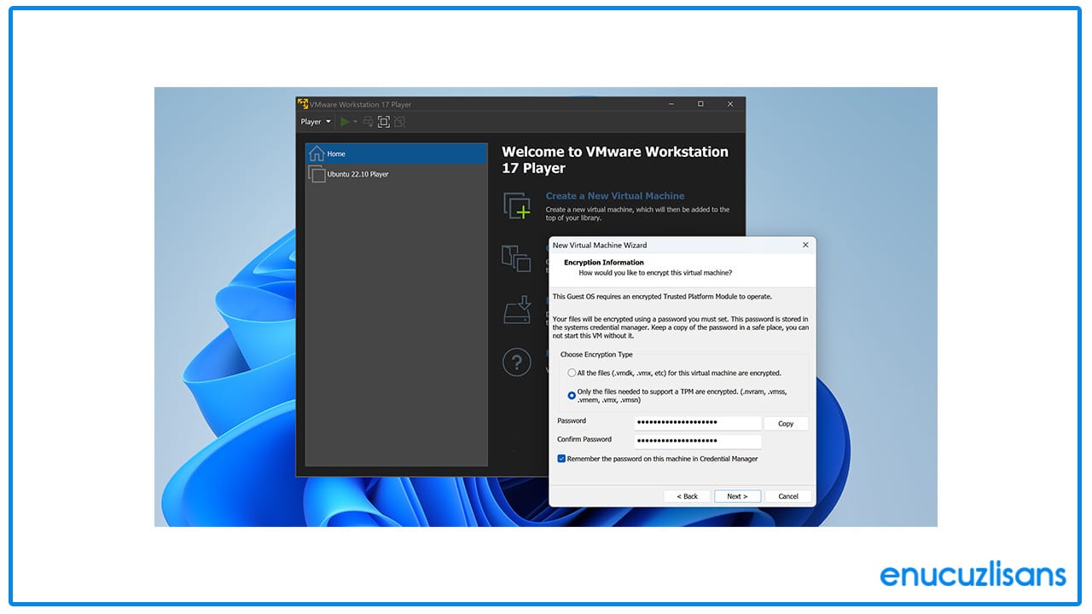The image size is (1092, 614).
Task: Proceed by clicking Next in the wizard
Action: point(737,495)
